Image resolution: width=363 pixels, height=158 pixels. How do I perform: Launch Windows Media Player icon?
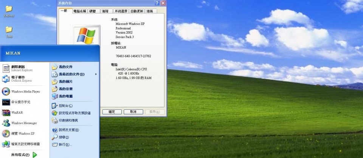click(6, 91)
